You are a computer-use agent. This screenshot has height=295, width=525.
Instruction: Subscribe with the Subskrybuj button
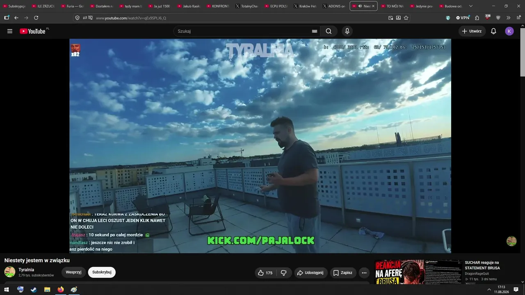[102, 272]
